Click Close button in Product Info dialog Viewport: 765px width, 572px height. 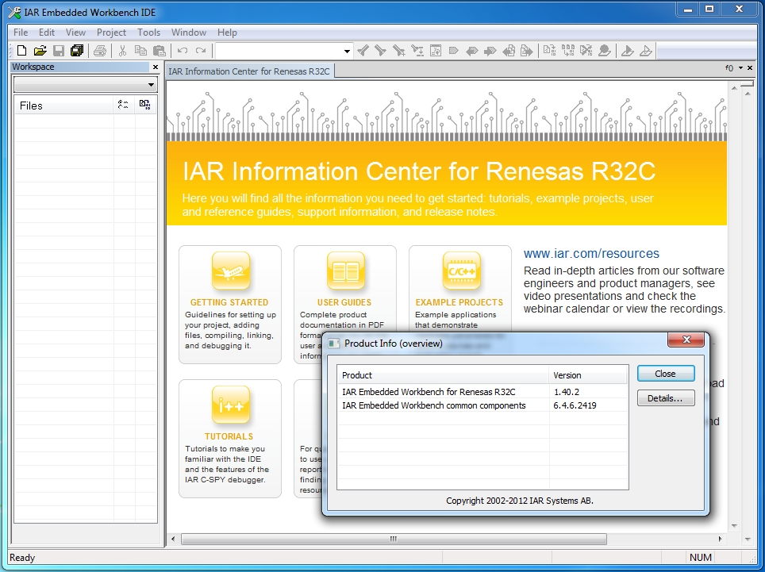point(666,374)
